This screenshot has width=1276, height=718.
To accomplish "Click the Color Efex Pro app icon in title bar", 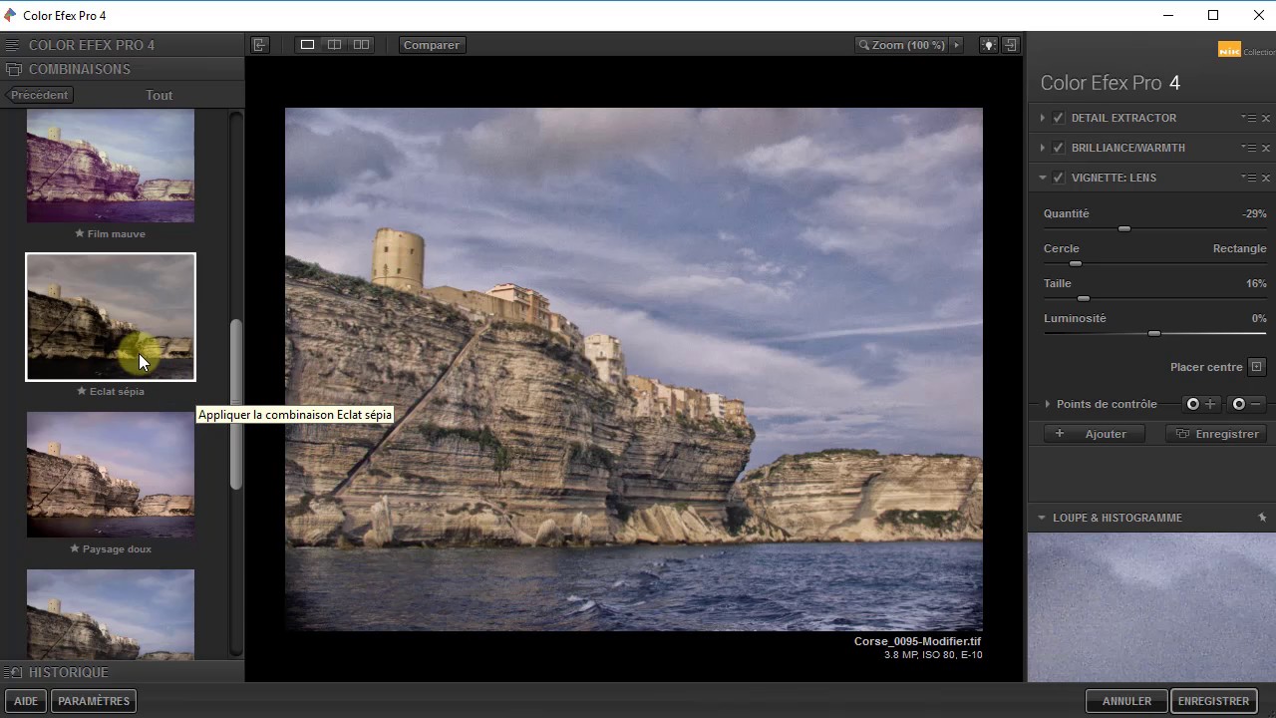I will (x=10, y=15).
